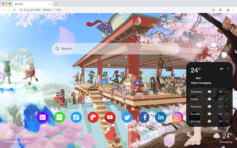This screenshot has width=237, height=148.
Task: Click the Yubei,Chongqing location text
Action: [x=201, y=83]
